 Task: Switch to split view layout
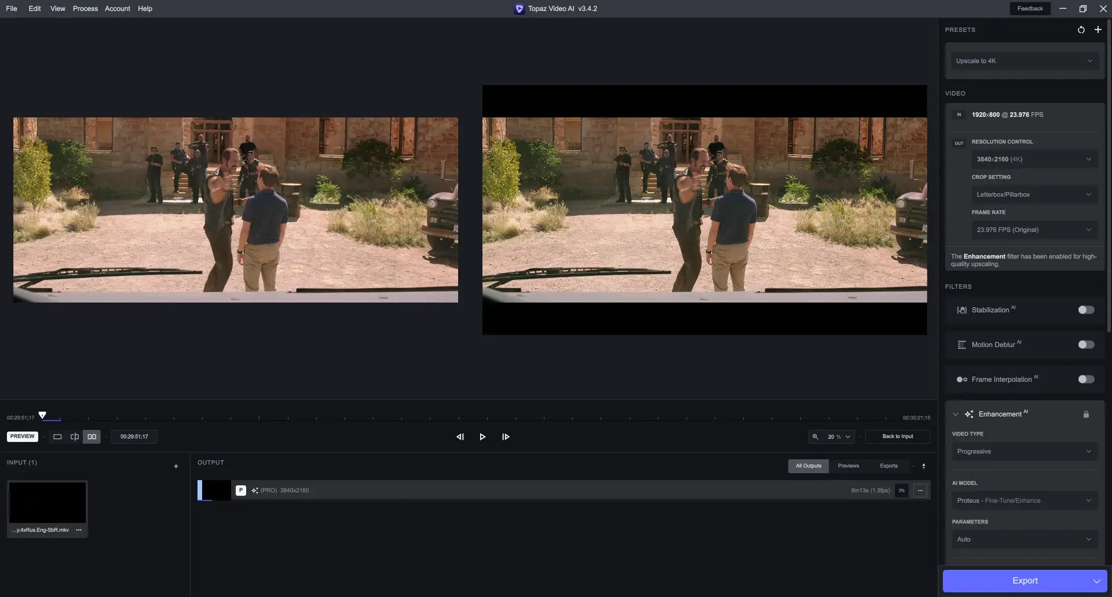pos(75,437)
